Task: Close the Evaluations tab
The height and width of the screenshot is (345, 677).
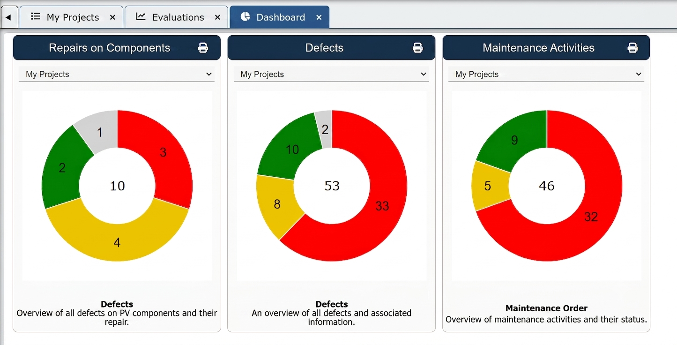Action: (217, 17)
